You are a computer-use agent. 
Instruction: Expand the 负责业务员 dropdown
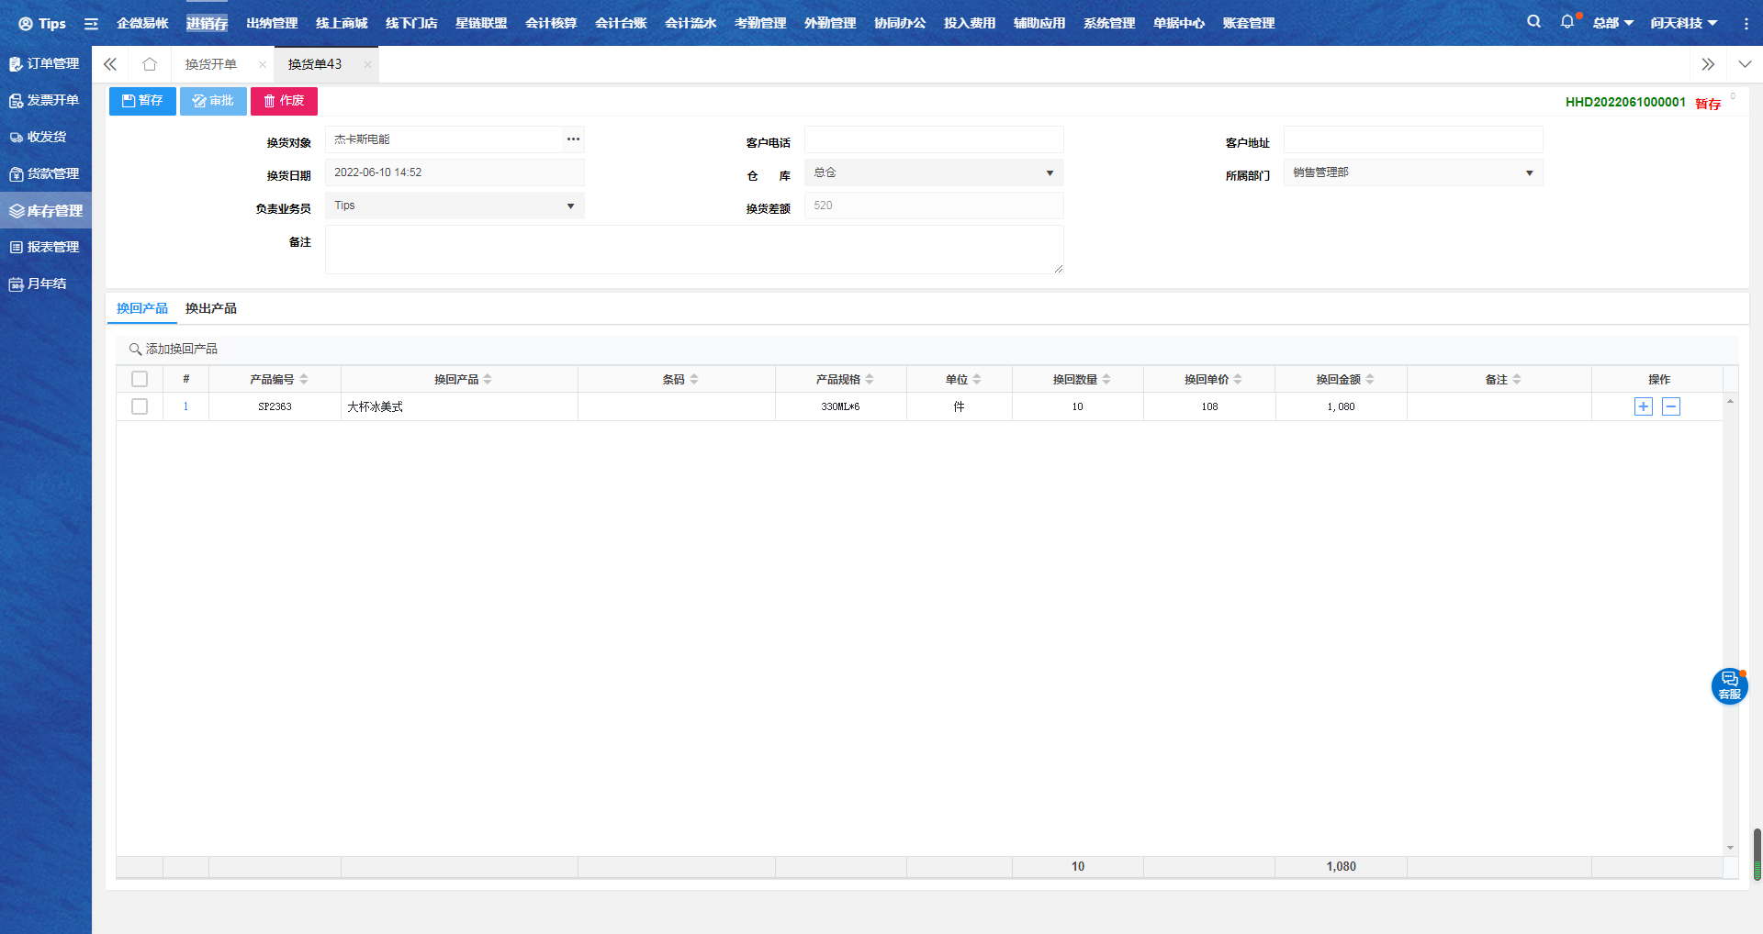coord(570,206)
